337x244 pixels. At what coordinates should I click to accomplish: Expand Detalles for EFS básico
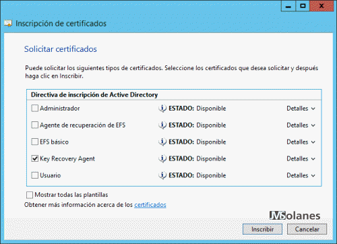pyautogui.click(x=301, y=142)
